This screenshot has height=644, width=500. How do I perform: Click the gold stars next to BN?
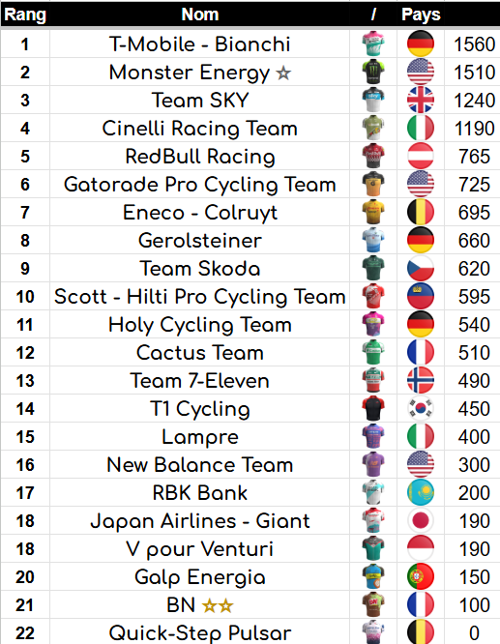218,605
